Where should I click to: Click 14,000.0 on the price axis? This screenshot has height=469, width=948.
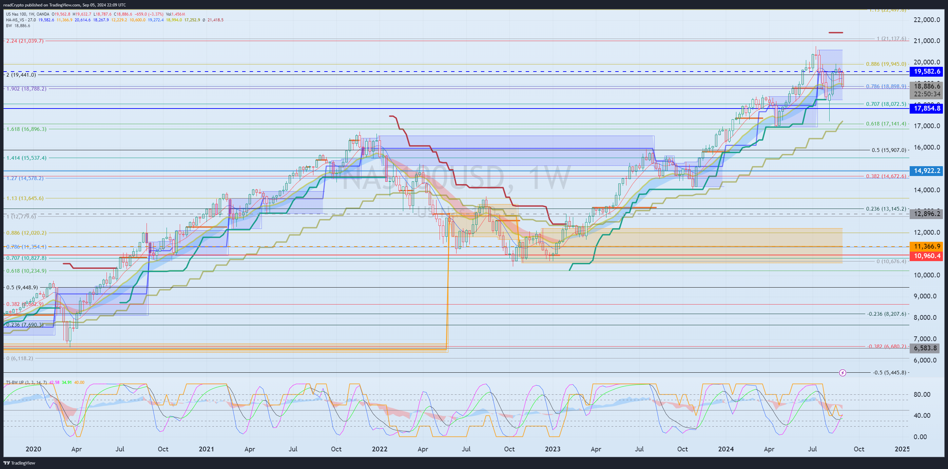927,190
